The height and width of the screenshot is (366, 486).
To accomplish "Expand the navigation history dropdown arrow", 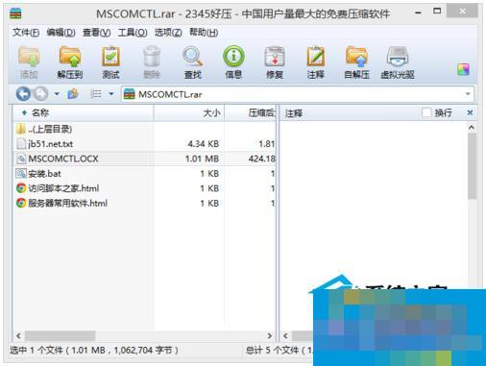I will (x=57, y=94).
